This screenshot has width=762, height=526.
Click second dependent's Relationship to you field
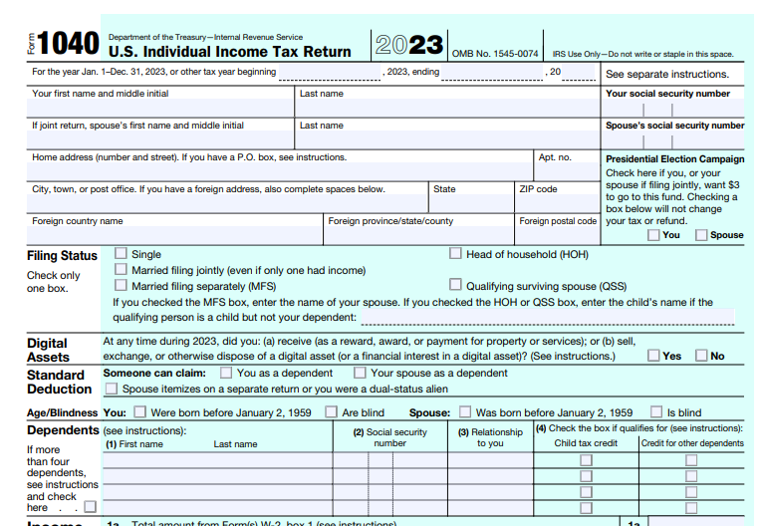(x=490, y=476)
